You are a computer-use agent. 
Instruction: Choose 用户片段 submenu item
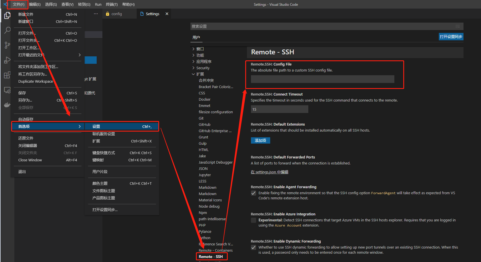122,172
